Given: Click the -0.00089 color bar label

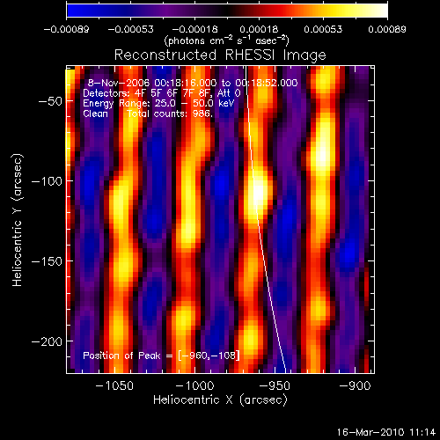Looking at the screenshot, I should tap(66, 29).
